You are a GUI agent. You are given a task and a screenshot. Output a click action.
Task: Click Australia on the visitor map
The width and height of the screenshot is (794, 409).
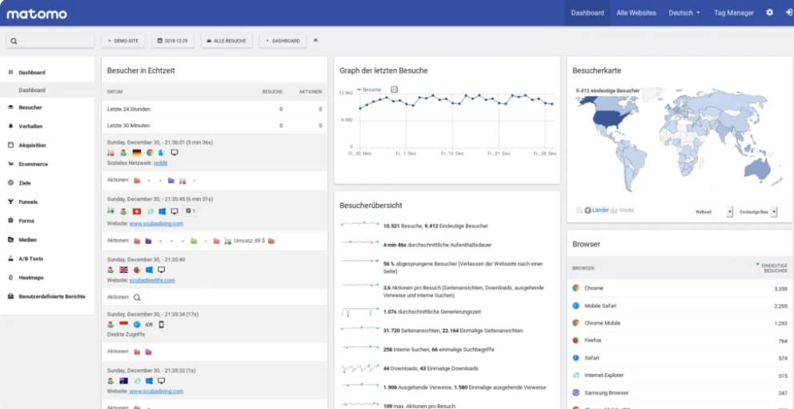[x=756, y=170]
